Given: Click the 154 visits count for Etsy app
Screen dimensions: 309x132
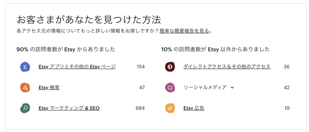Looking at the screenshot, I should click(x=141, y=67).
